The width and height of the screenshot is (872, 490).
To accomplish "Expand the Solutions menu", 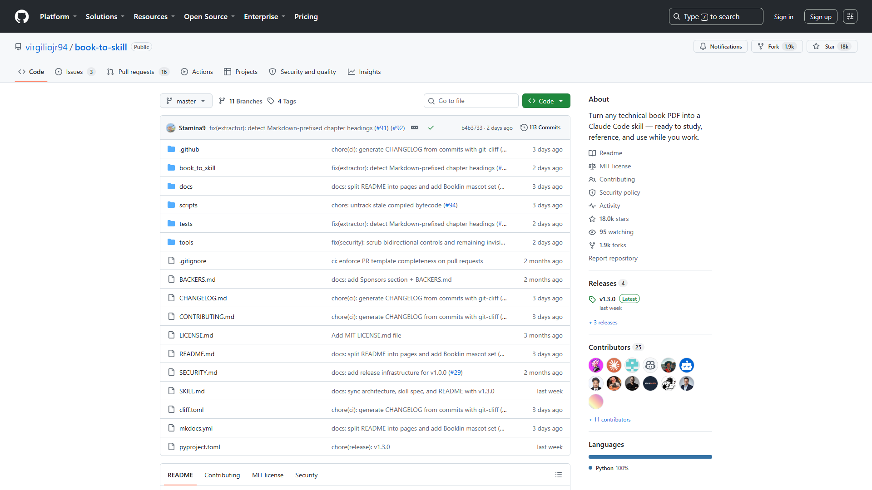I will pos(105,16).
